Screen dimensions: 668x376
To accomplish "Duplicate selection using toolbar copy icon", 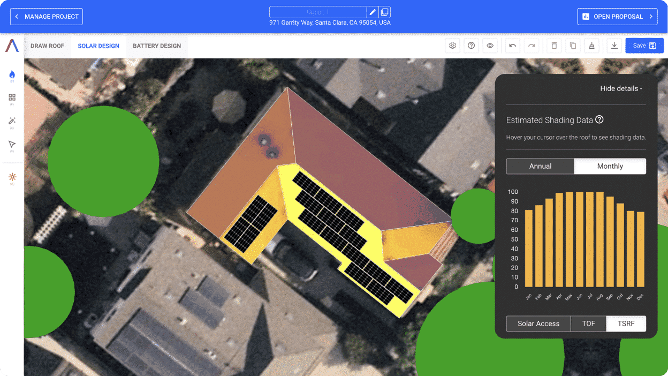I will pyautogui.click(x=573, y=46).
